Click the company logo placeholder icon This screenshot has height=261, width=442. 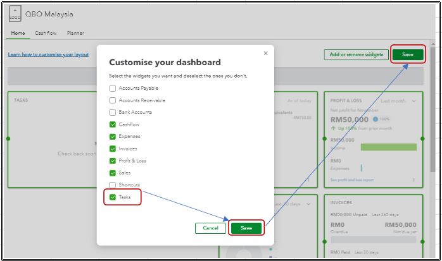pyautogui.click(x=15, y=14)
